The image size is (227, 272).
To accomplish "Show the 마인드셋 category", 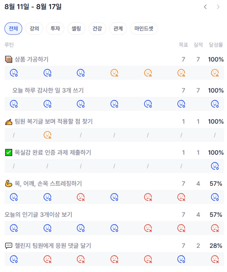I will tap(144, 28).
